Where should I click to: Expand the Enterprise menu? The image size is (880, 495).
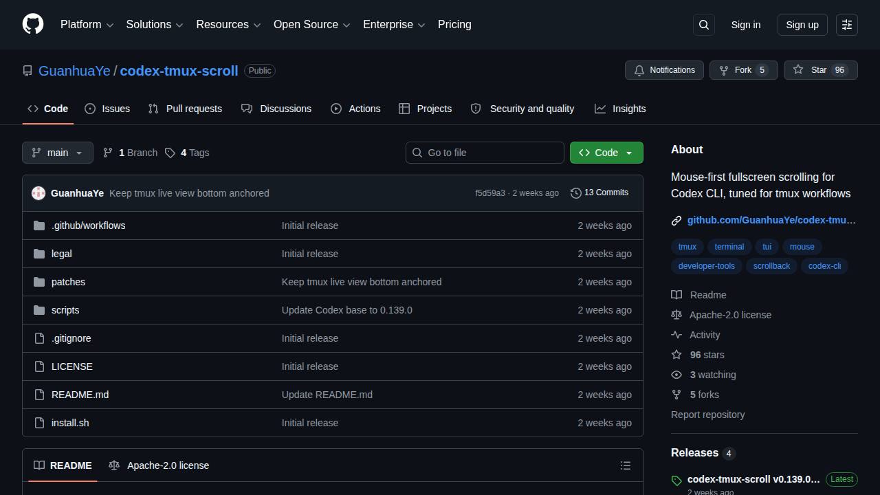pos(394,25)
